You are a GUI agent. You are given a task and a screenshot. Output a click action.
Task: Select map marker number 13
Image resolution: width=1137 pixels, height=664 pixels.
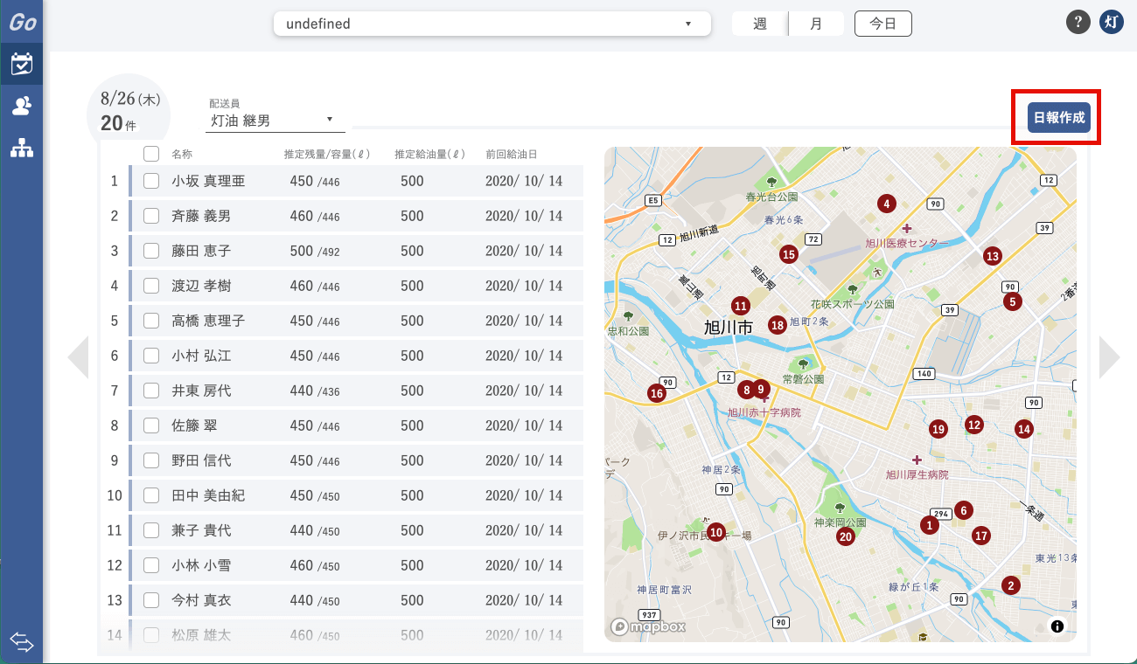tap(992, 256)
